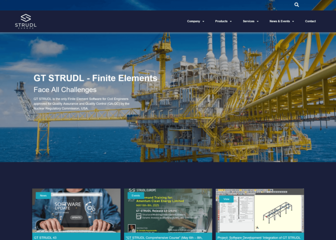Open Project: Software Development Integration link

coord(259,237)
